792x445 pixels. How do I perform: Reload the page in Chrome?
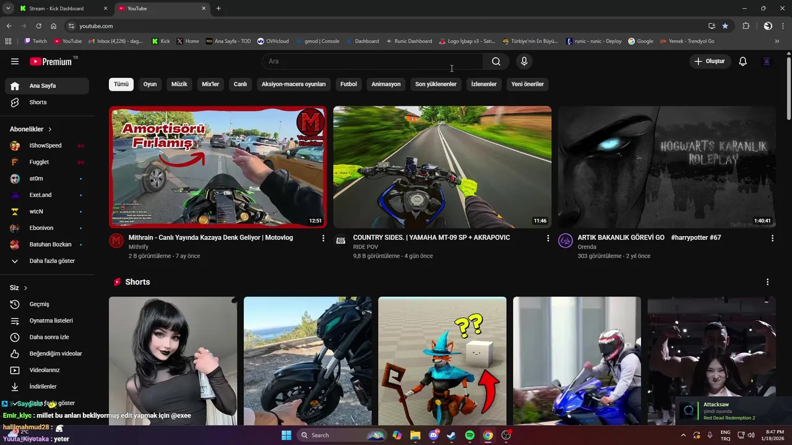[x=38, y=26]
